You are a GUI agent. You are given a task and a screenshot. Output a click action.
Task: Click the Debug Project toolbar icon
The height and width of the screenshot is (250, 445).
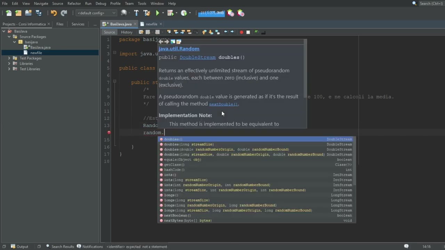click(170, 13)
